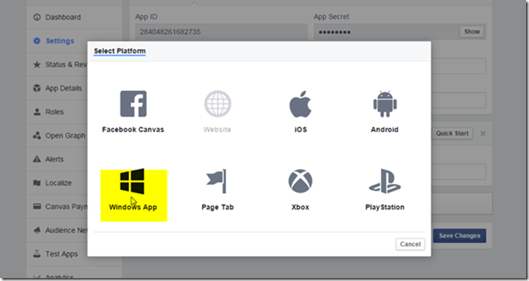Screen dimensions: 529x281
Task: Open Localize sidebar item
Action: click(57, 183)
